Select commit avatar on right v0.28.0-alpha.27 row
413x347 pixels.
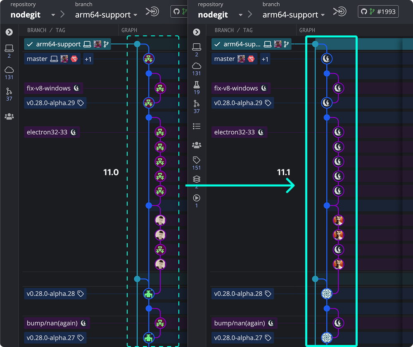coord(327,338)
